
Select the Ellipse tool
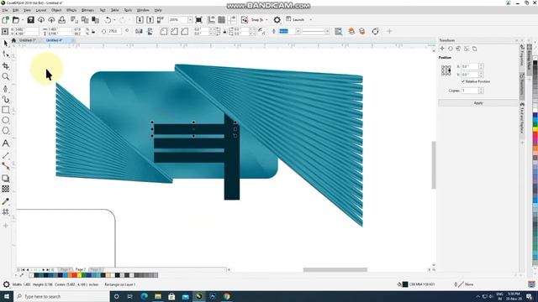pyautogui.click(x=6, y=120)
